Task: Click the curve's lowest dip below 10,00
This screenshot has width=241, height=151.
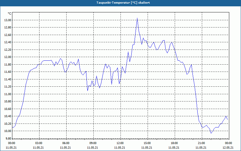Action: [211, 133]
